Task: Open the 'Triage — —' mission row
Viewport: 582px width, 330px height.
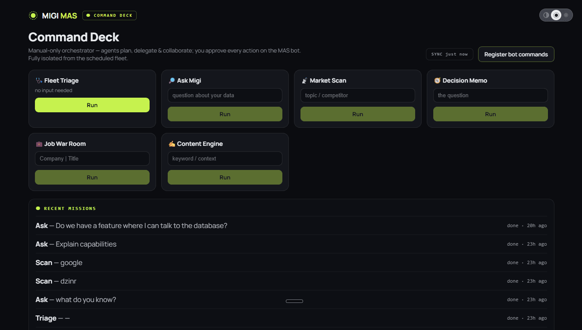Action: pyautogui.click(x=291, y=318)
